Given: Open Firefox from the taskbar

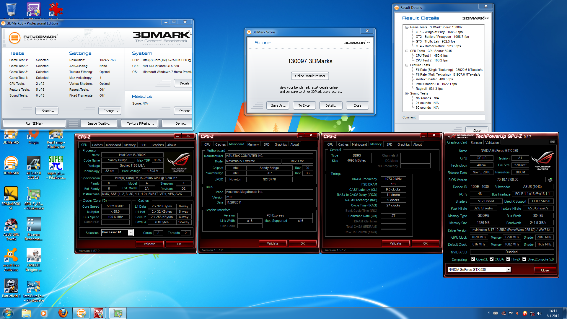Looking at the screenshot, I should tap(63, 313).
